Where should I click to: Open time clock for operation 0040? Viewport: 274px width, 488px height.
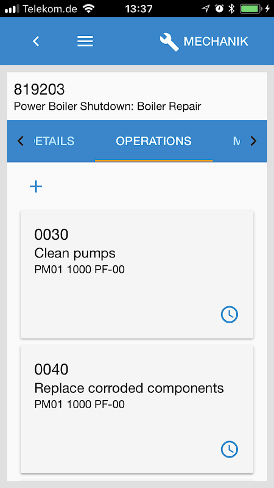click(x=230, y=450)
